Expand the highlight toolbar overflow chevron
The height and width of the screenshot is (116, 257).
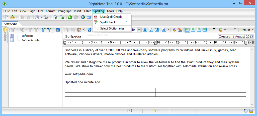[235, 28]
